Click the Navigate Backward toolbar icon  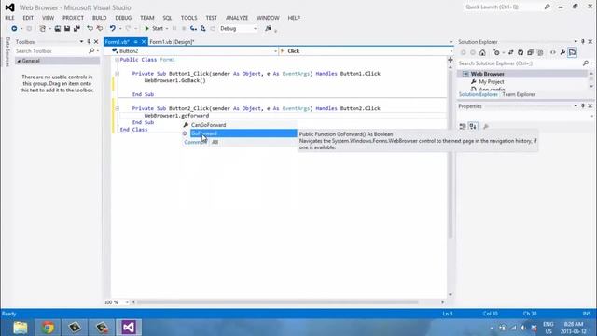(14, 29)
